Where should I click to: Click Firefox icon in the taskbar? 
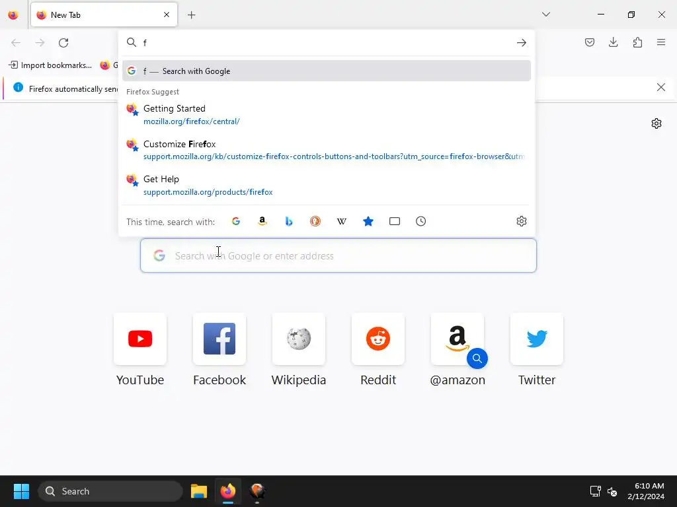coord(228,491)
